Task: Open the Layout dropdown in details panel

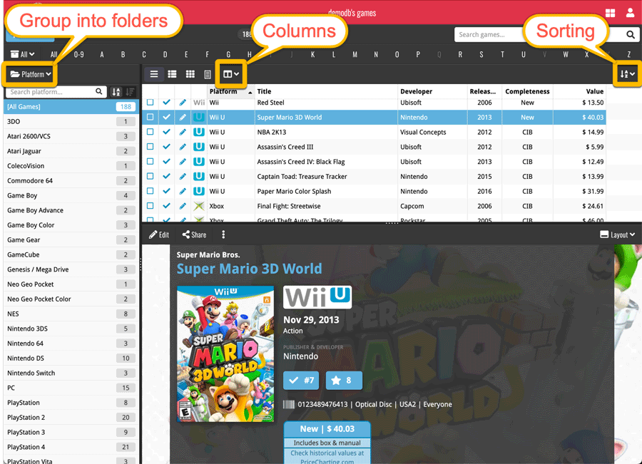Action: point(617,234)
